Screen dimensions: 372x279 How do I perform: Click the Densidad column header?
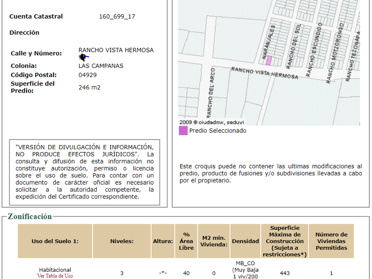click(245, 241)
